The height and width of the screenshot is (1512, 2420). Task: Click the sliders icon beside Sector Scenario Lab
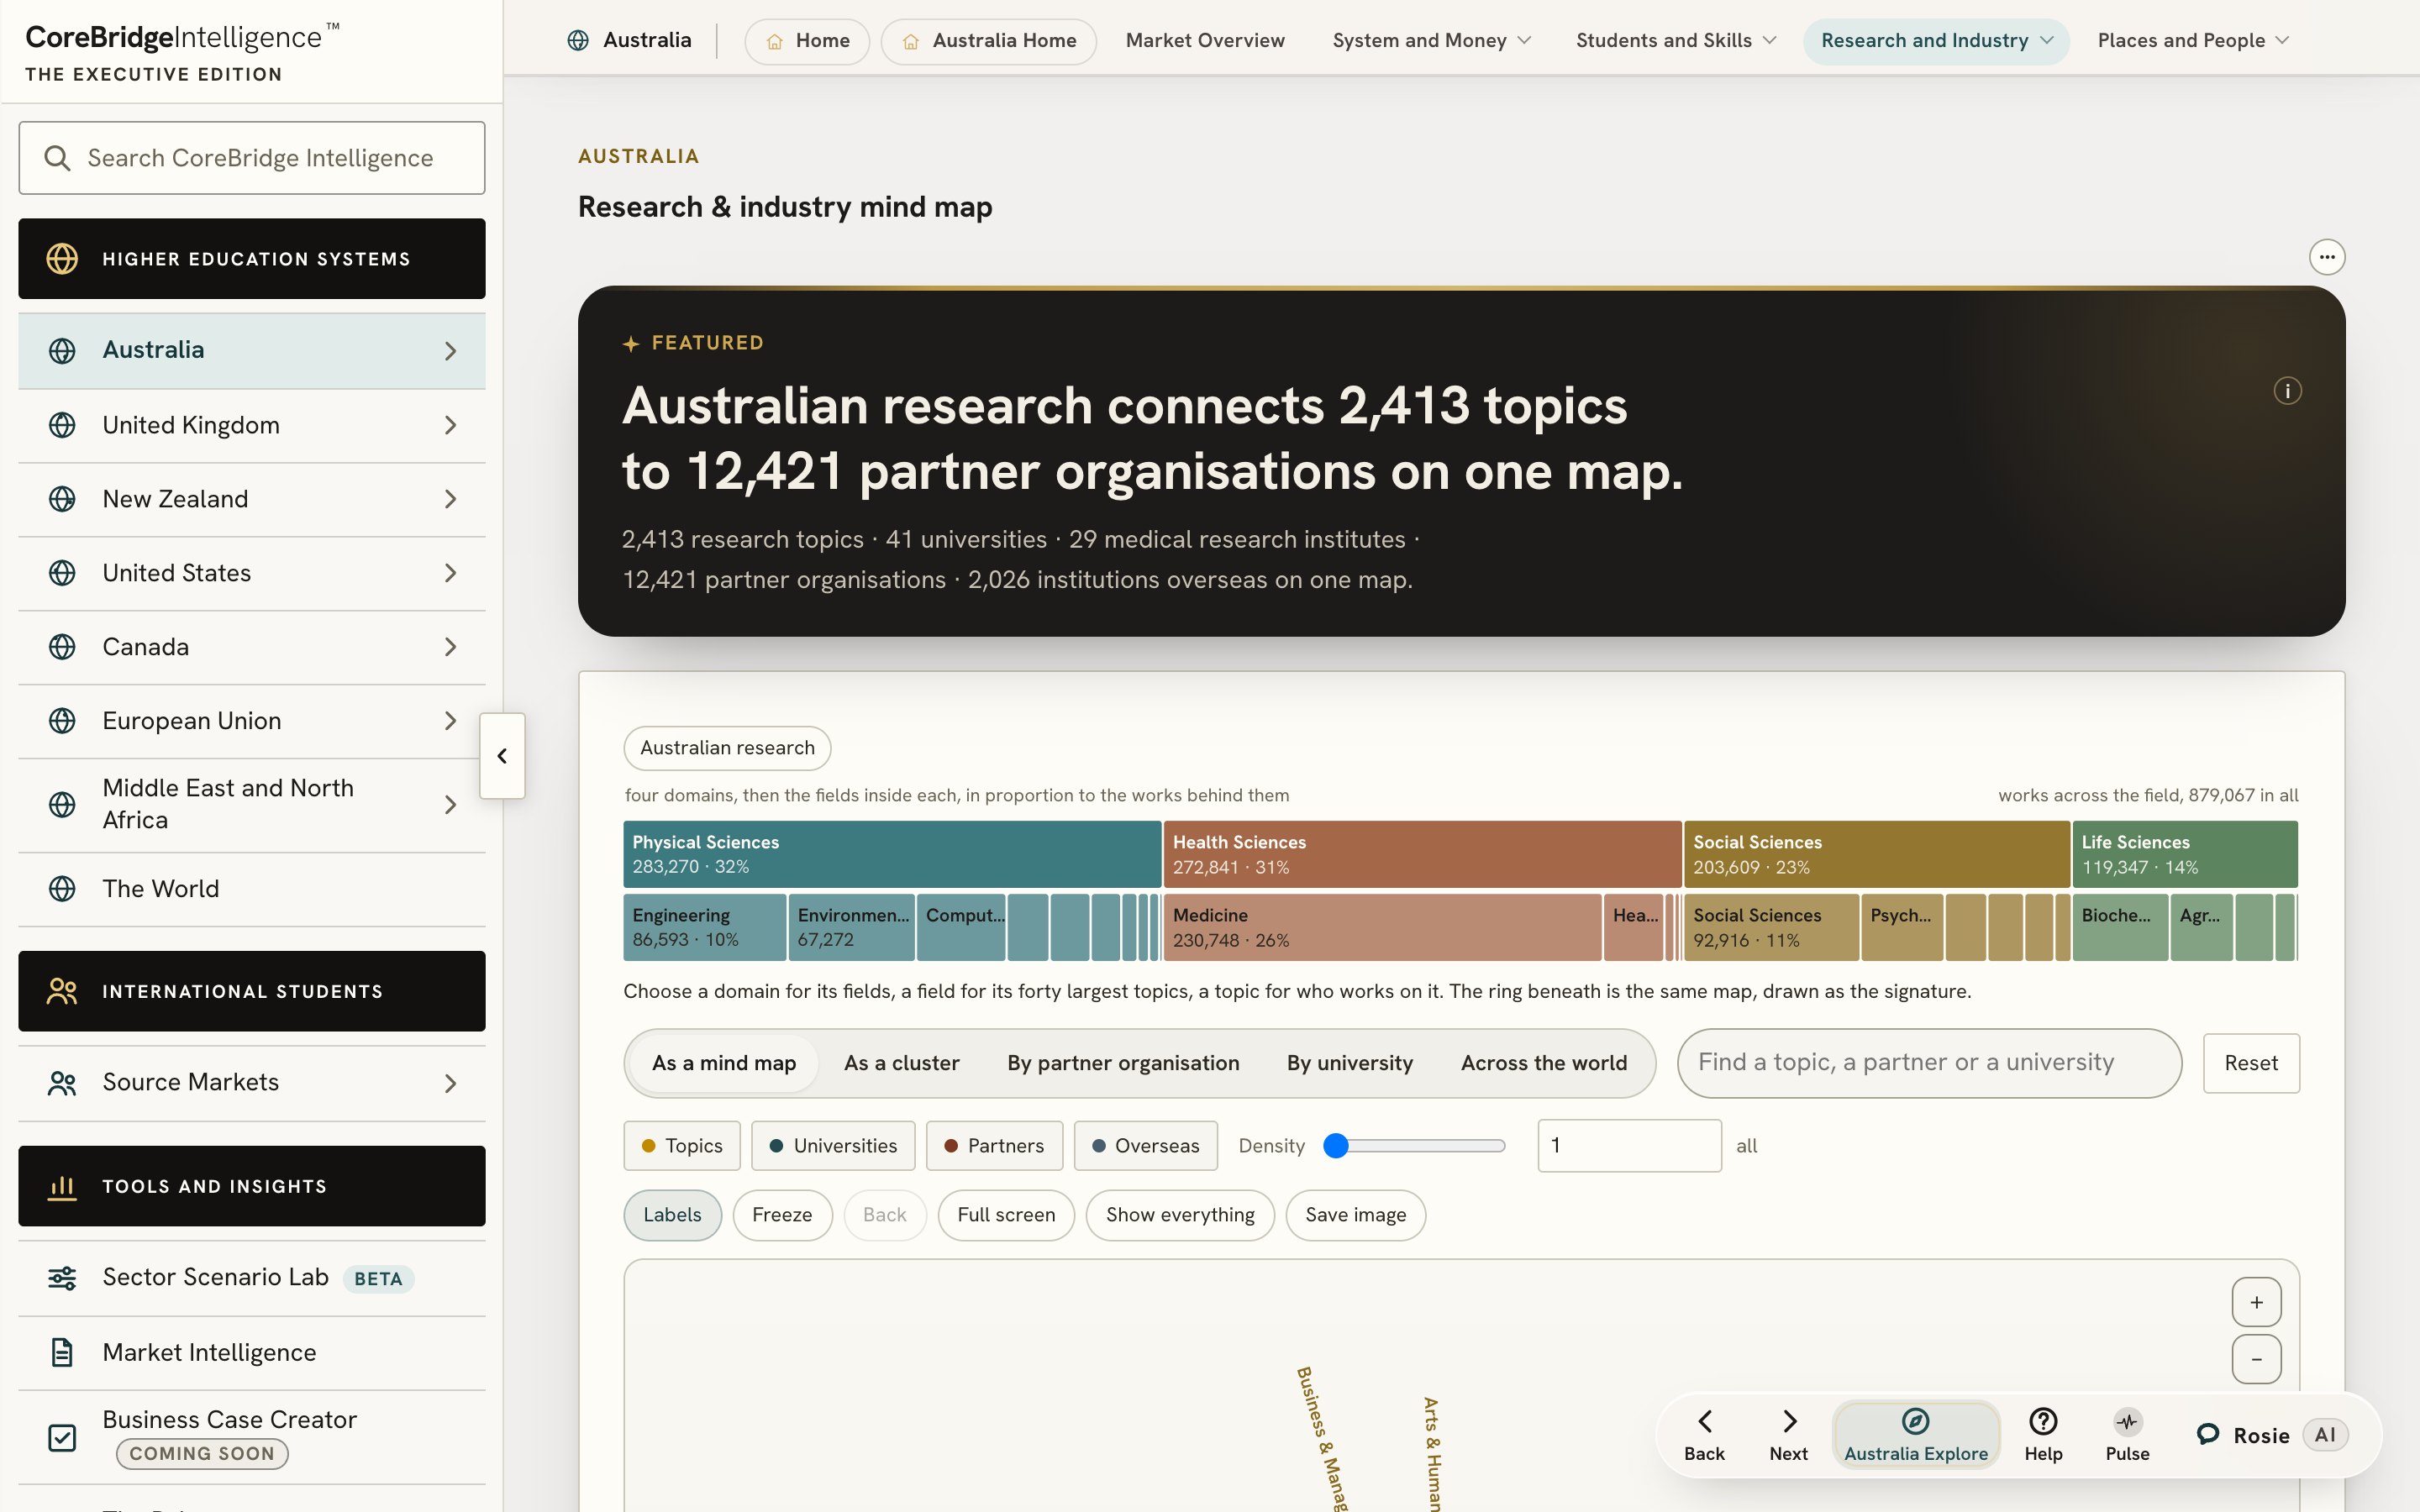(x=62, y=1278)
